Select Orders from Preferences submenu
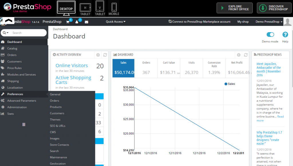This screenshot has height=166, width=293. coord(54,101)
